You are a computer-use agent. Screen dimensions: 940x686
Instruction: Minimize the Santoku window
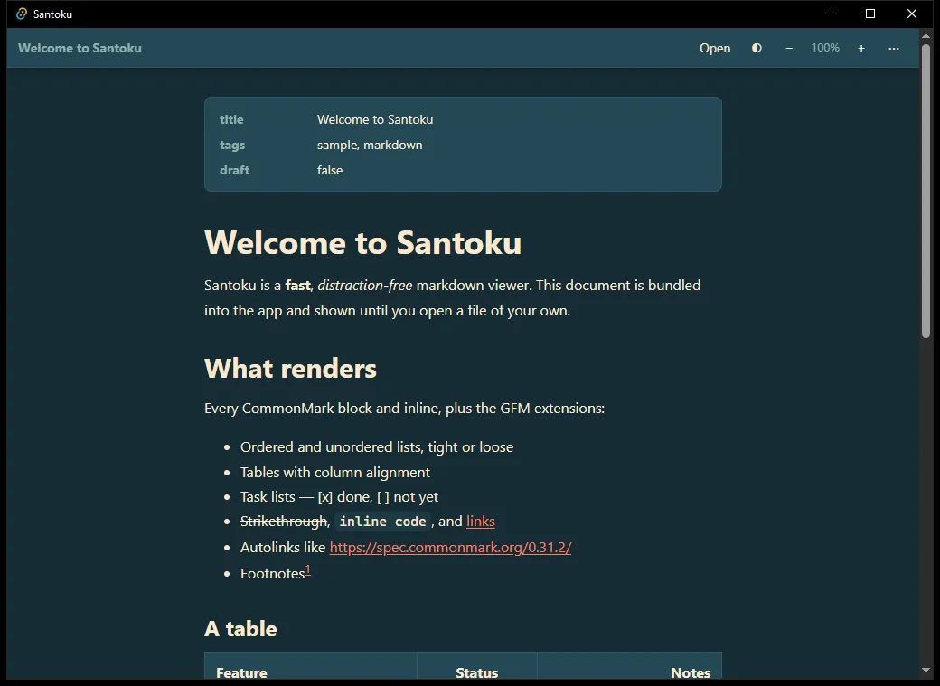click(830, 14)
